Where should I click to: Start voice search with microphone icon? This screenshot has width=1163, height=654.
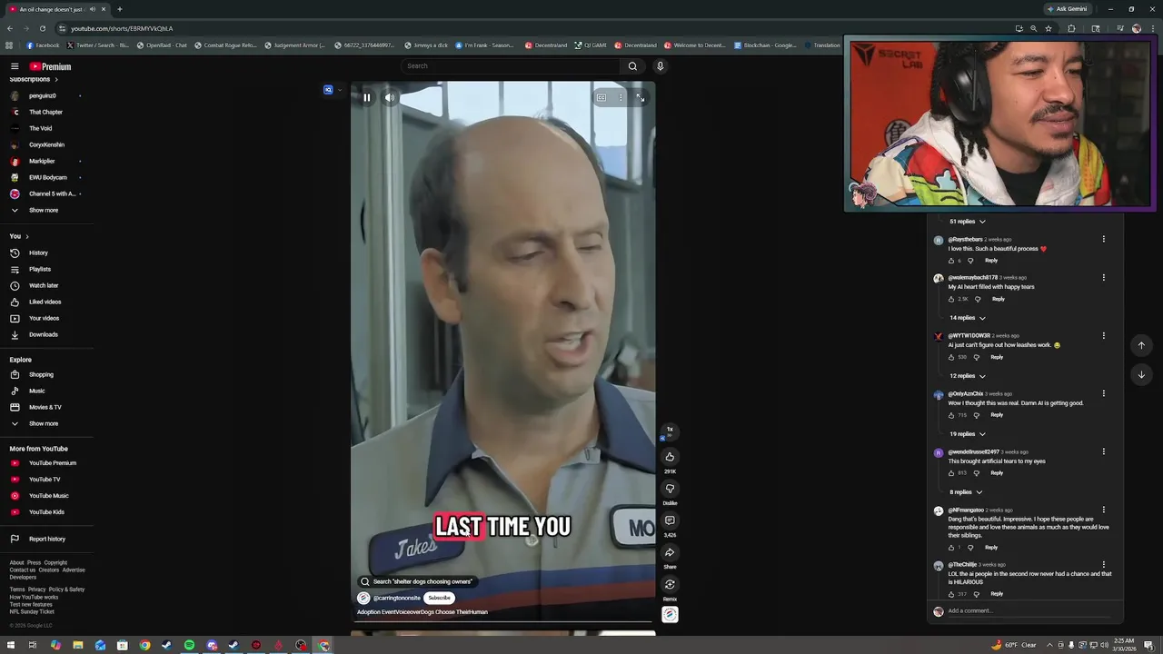coord(660,65)
